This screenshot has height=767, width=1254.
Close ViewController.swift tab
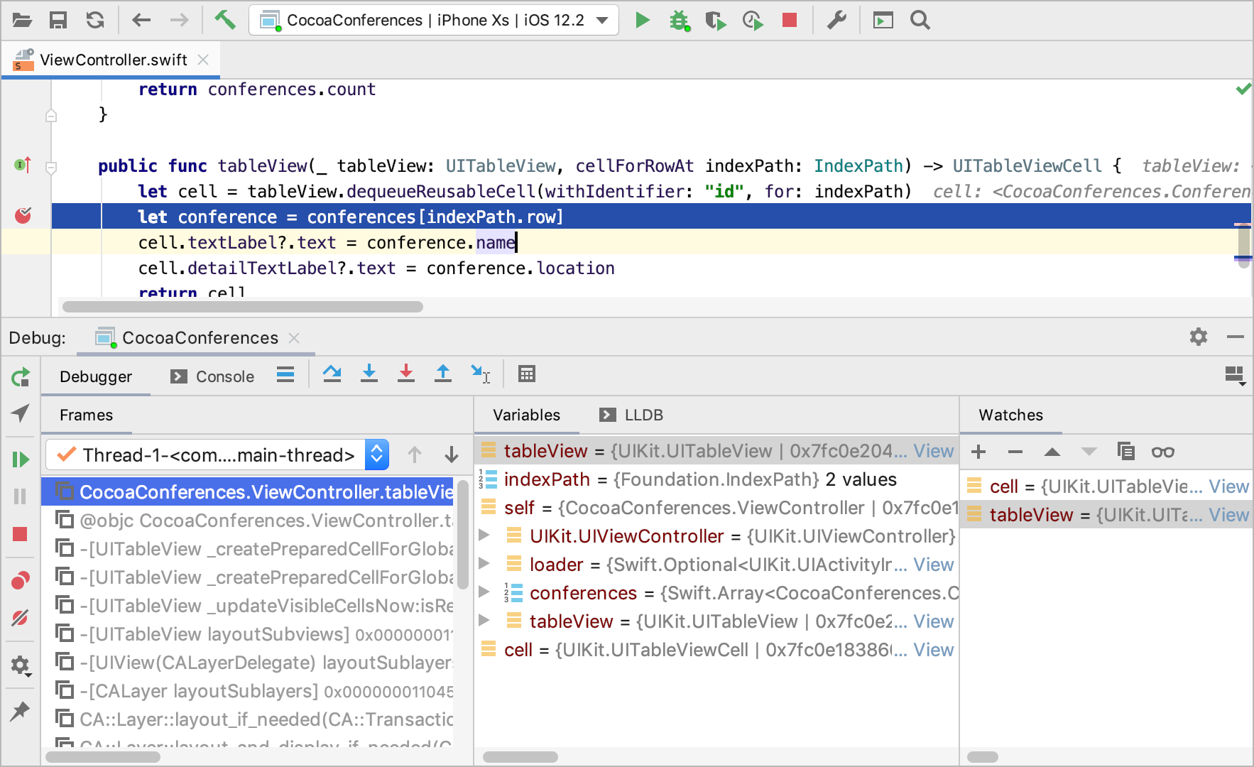[203, 60]
